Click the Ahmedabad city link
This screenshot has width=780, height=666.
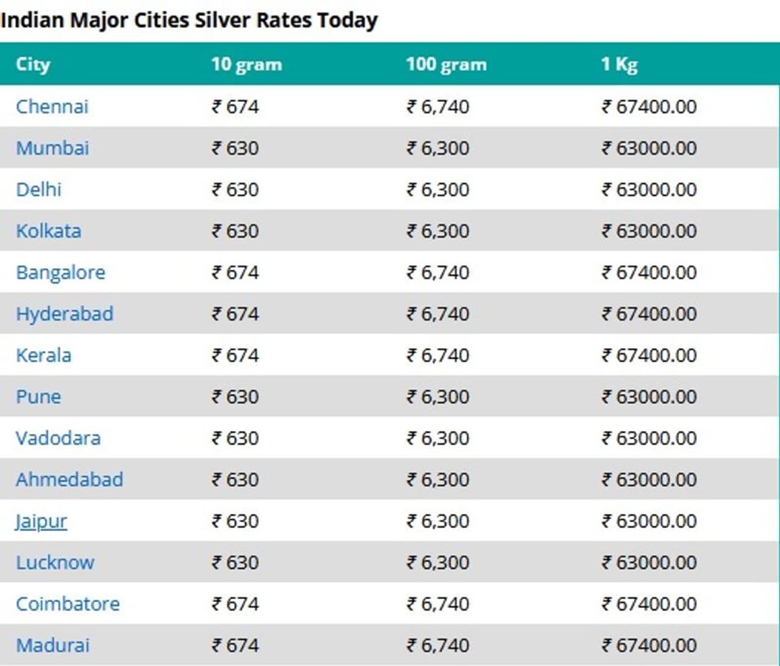[69, 480]
